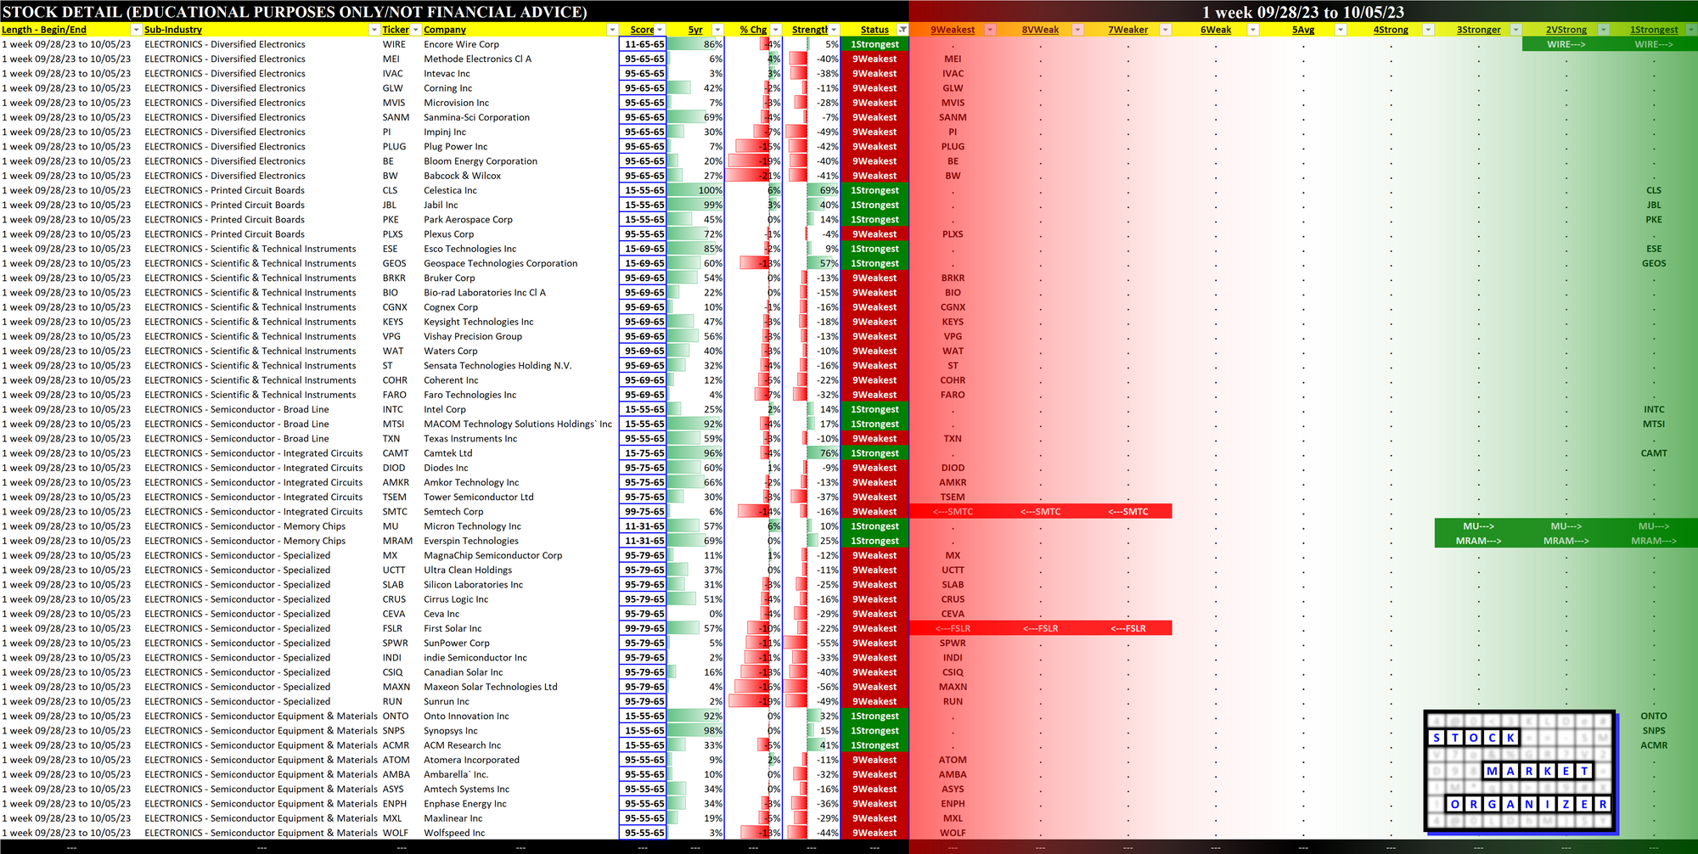Screen dimensions: 1698x854
Task: Select 'ACMR' in the 1Strongest column
Action: point(1654,745)
